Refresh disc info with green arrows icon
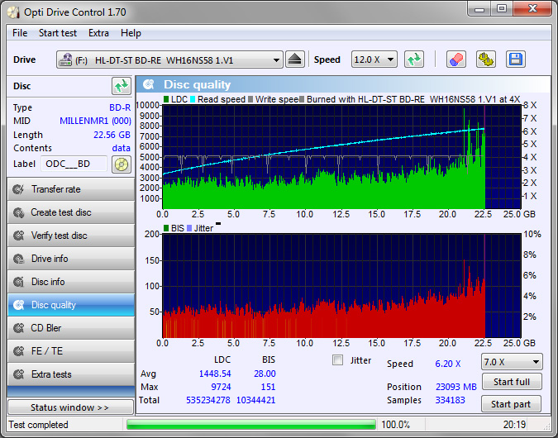The width and height of the screenshot is (558, 438). point(122,86)
